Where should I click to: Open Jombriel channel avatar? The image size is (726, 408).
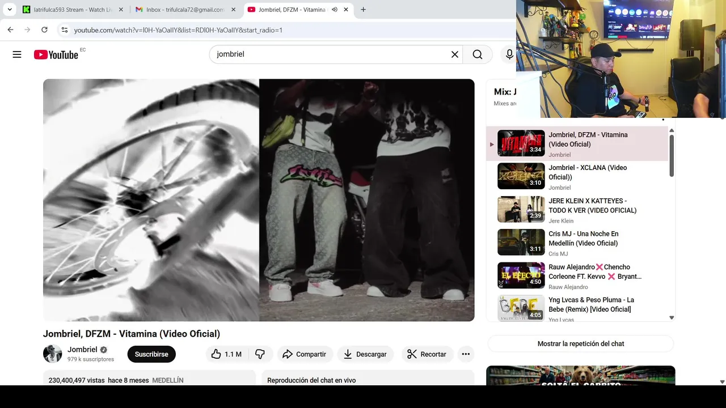coord(53,354)
